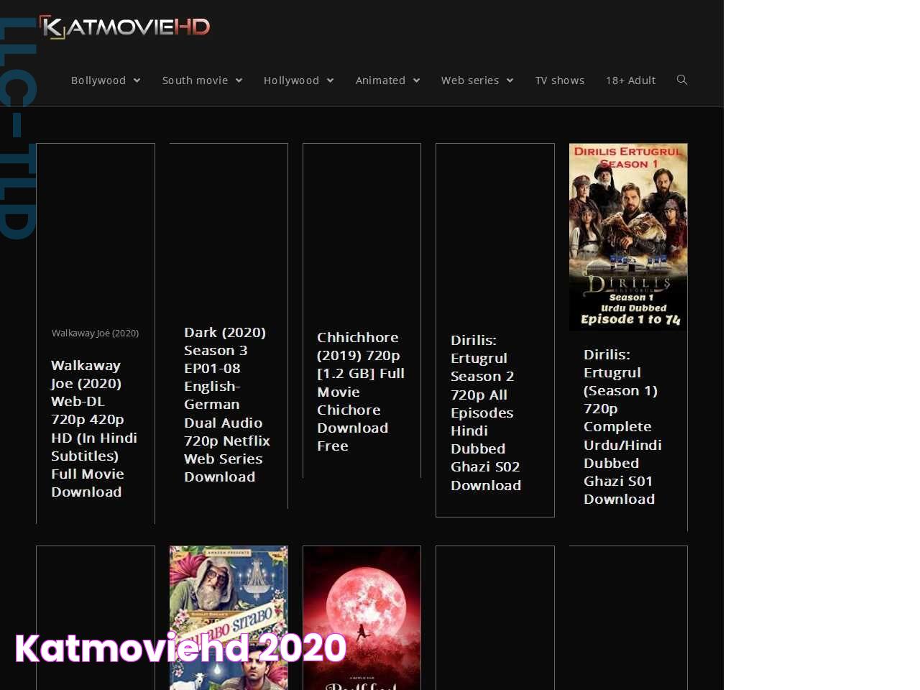The width and height of the screenshot is (920, 690).
Task: Open the Bollywood menu
Action: (98, 80)
